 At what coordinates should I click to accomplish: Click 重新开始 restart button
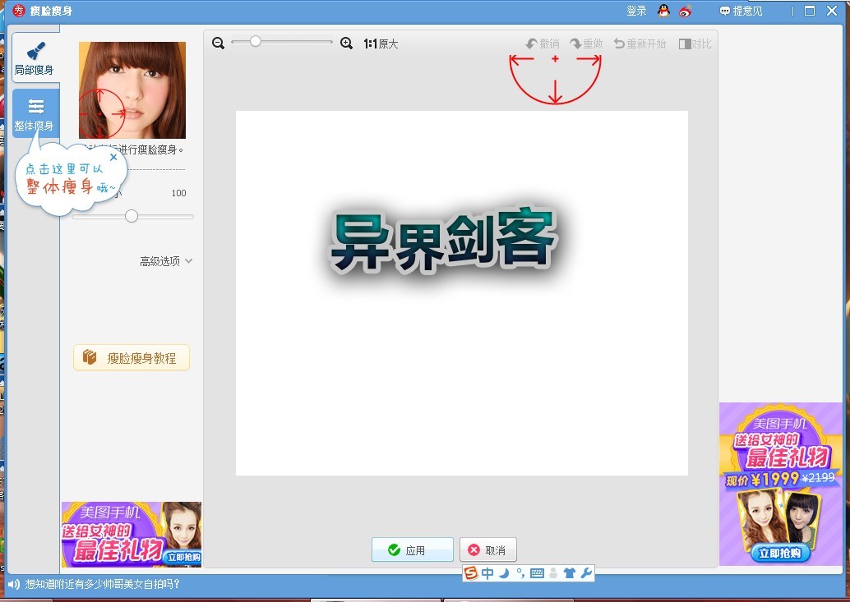(640, 44)
